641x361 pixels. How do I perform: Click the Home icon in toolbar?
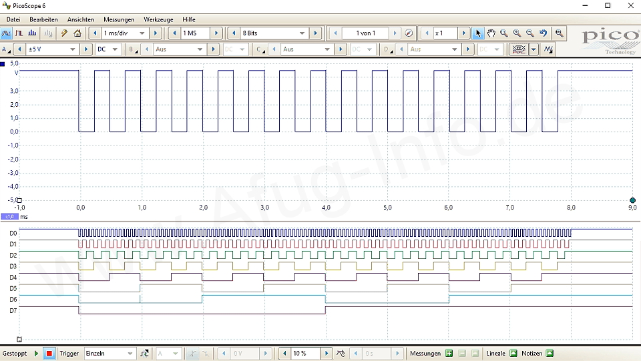click(77, 33)
